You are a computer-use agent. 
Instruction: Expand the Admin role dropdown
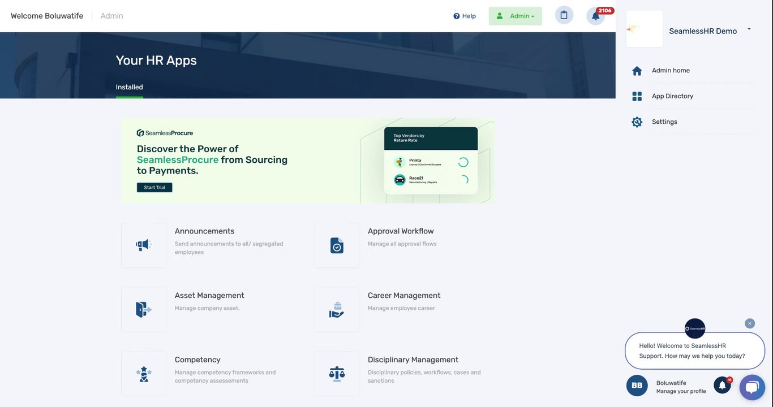(x=516, y=16)
